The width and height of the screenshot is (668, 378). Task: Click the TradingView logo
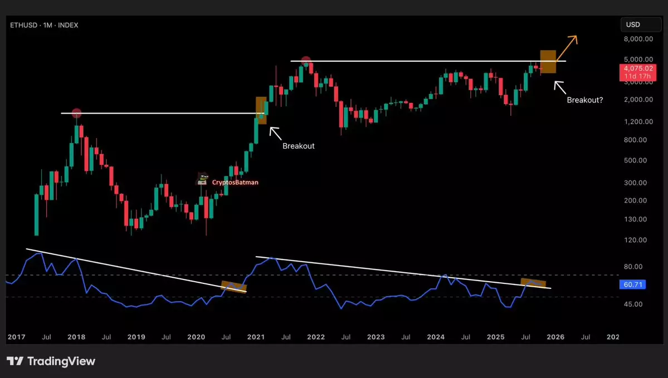click(x=51, y=361)
